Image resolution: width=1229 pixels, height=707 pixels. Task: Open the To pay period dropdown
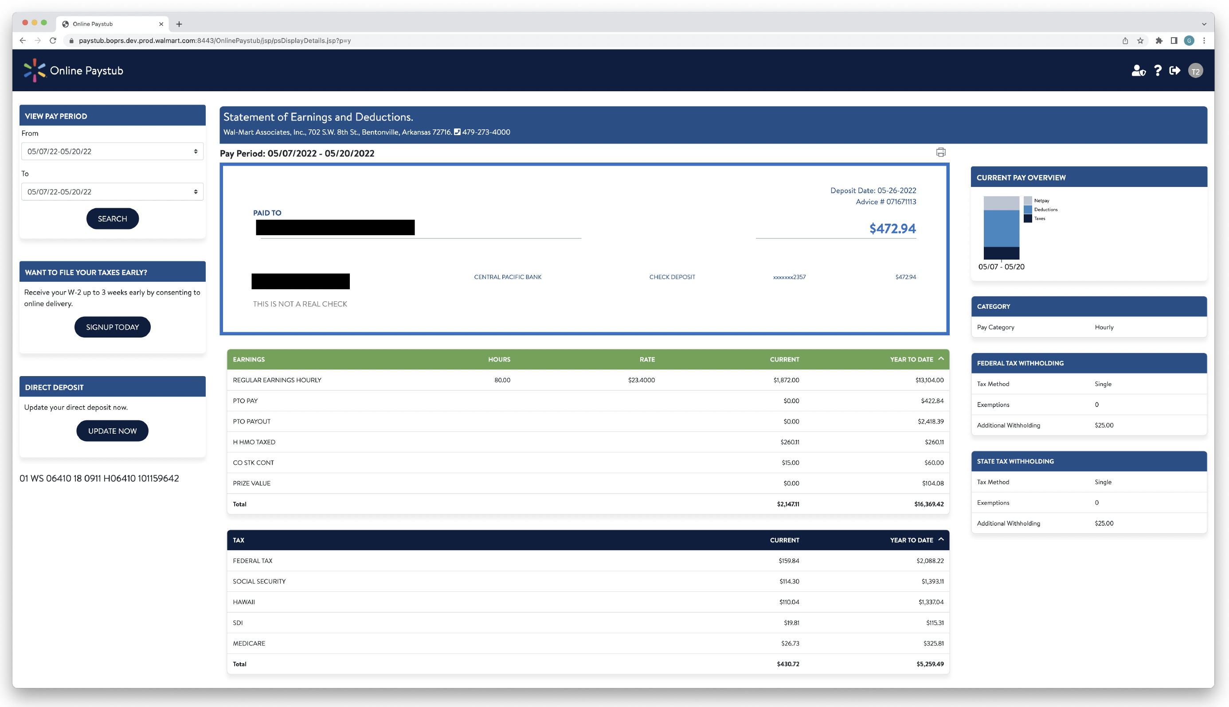pyautogui.click(x=112, y=192)
